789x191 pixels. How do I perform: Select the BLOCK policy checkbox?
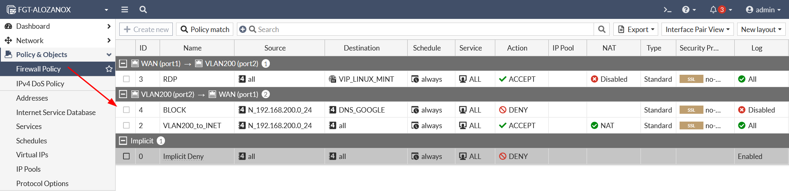click(x=126, y=110)
